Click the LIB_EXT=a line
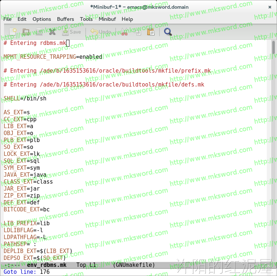The image size is (277, 276). coord(18,126)
